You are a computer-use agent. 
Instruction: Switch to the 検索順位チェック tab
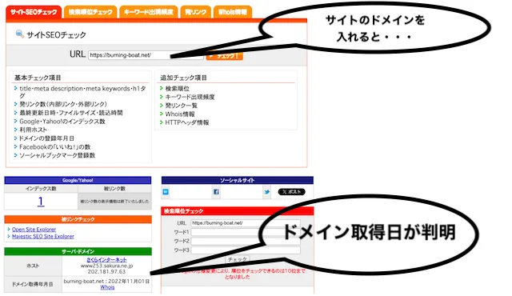pos(90,13)
